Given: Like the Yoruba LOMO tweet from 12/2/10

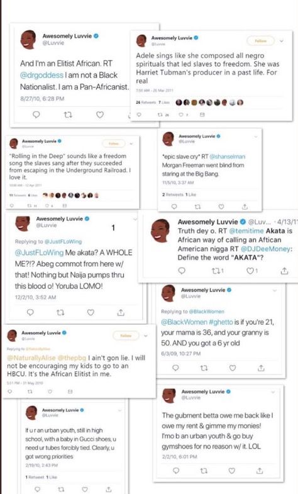Looking at the screenshot, I should pos(91,312).
